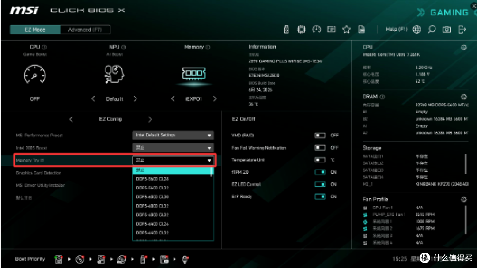Disable the fTPM 2.0 switch
This screenshot has width=477, height=268.
click(320, 172)
